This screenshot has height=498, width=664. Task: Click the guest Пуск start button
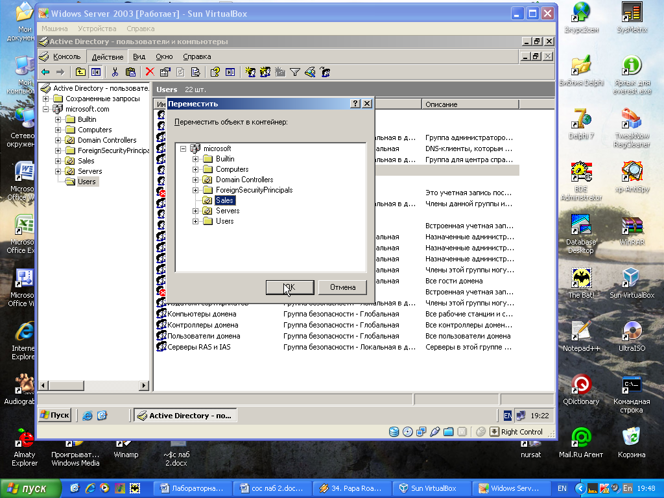pyautogui.click(x=54, y=416)
